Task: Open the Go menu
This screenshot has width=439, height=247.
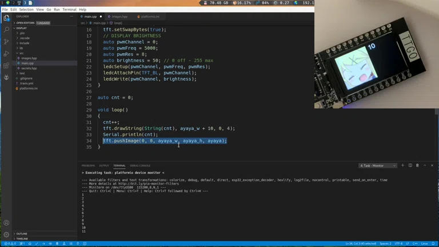Action: [x=49, y=10]
